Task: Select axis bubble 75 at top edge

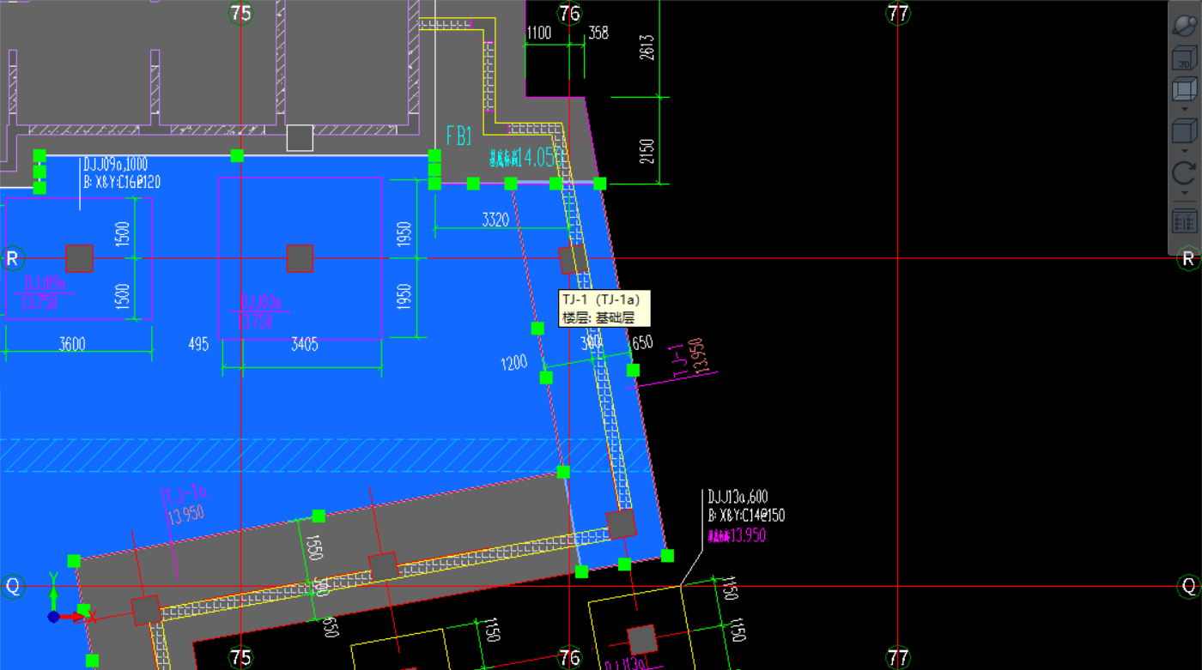Action: (241, 13)
